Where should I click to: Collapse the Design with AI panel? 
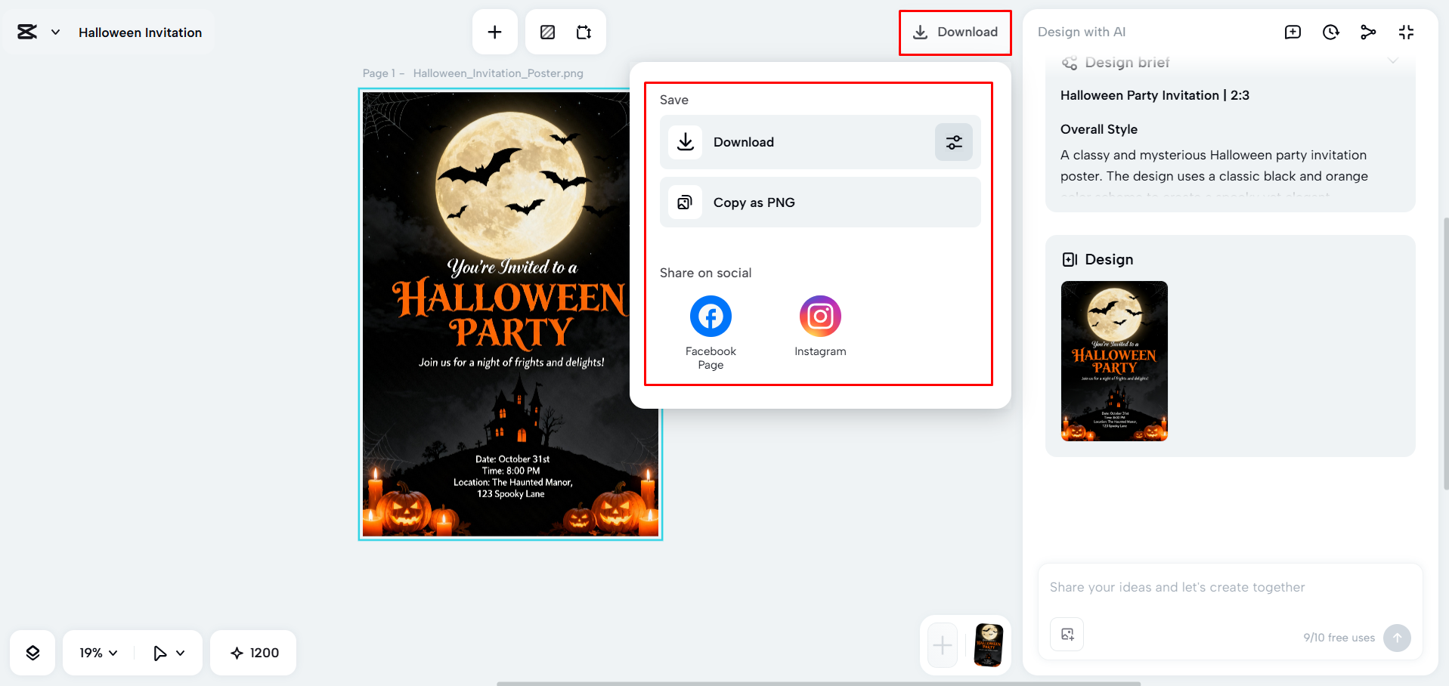click(1406, 32)
